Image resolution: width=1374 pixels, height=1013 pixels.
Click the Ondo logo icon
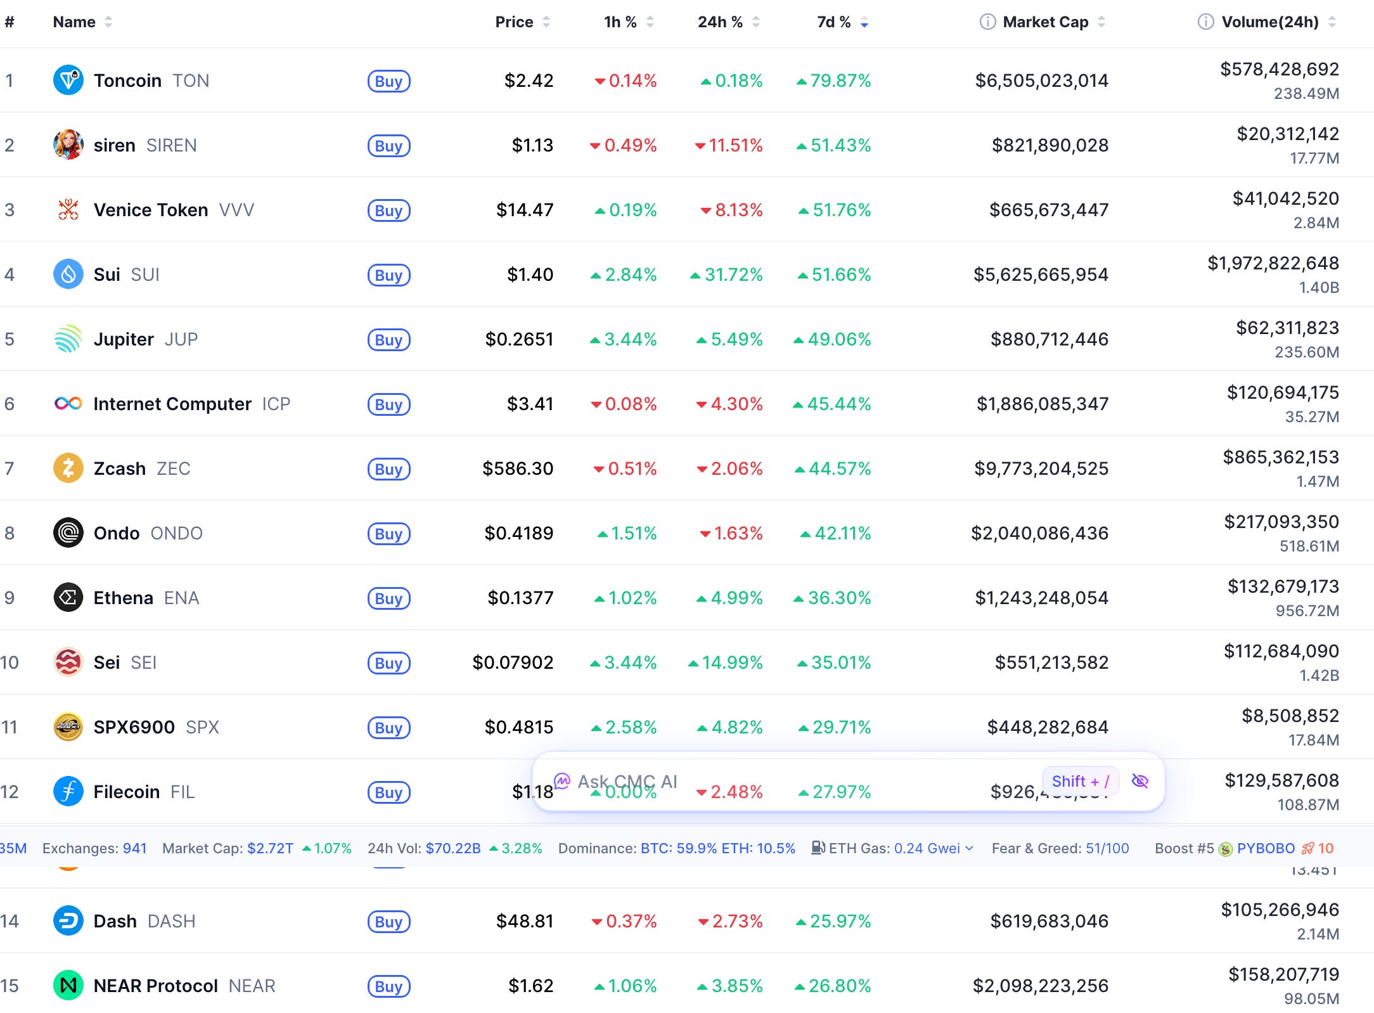(x=68, y=533)
